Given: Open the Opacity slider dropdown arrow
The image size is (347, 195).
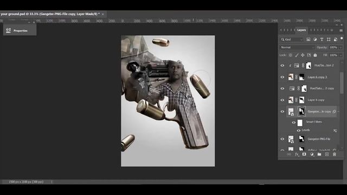Looking at the screenshot, I should click(x=341, y=48).
